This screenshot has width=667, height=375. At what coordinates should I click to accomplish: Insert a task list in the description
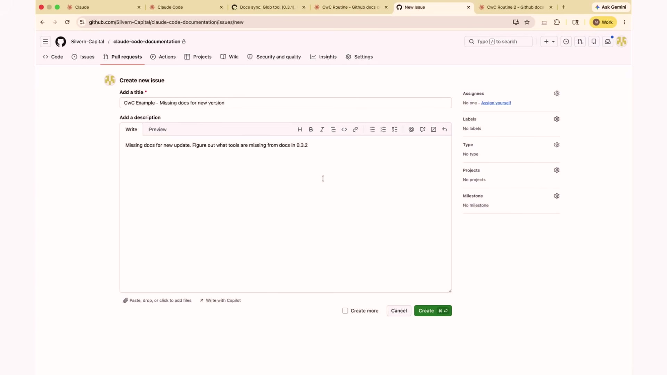pos(395,130)
